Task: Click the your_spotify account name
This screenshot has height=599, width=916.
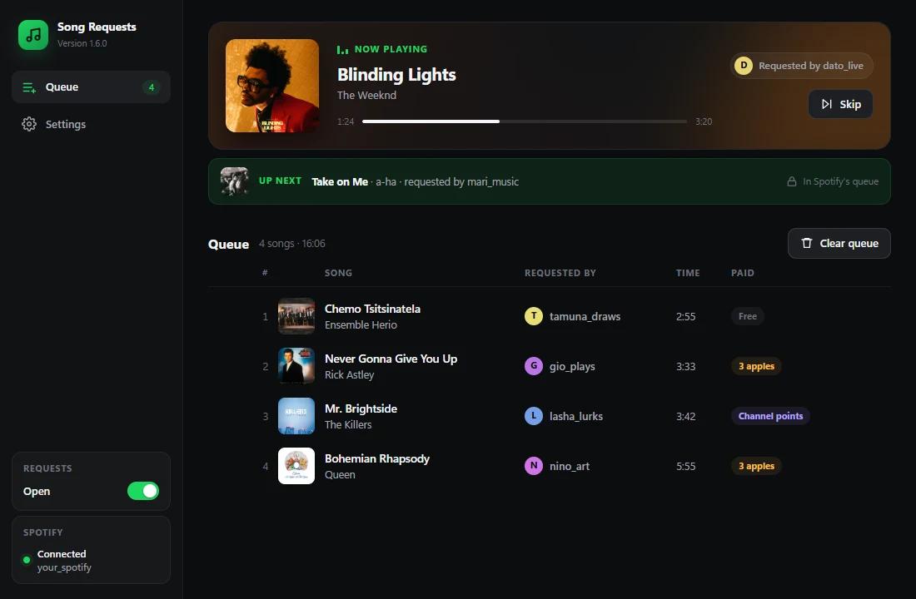Action: click(x=64, y=567)
